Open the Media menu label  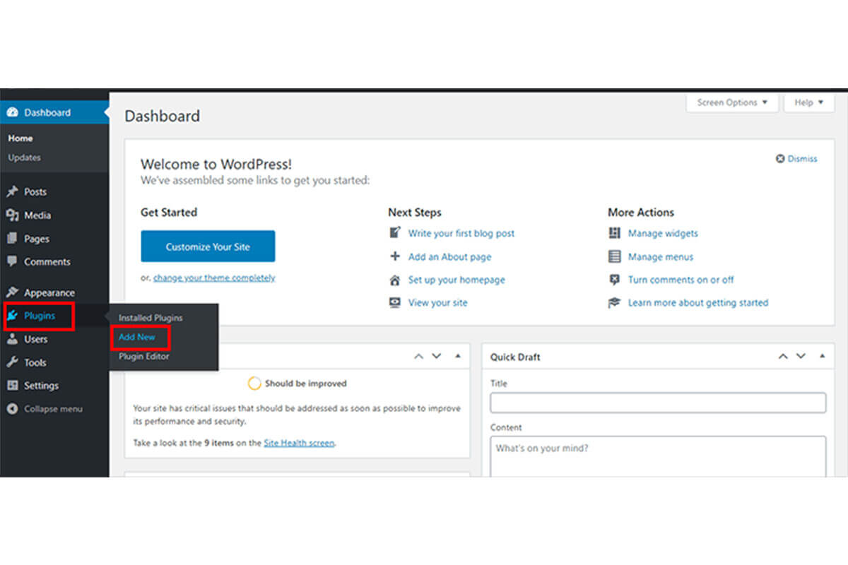click(37, 215)
